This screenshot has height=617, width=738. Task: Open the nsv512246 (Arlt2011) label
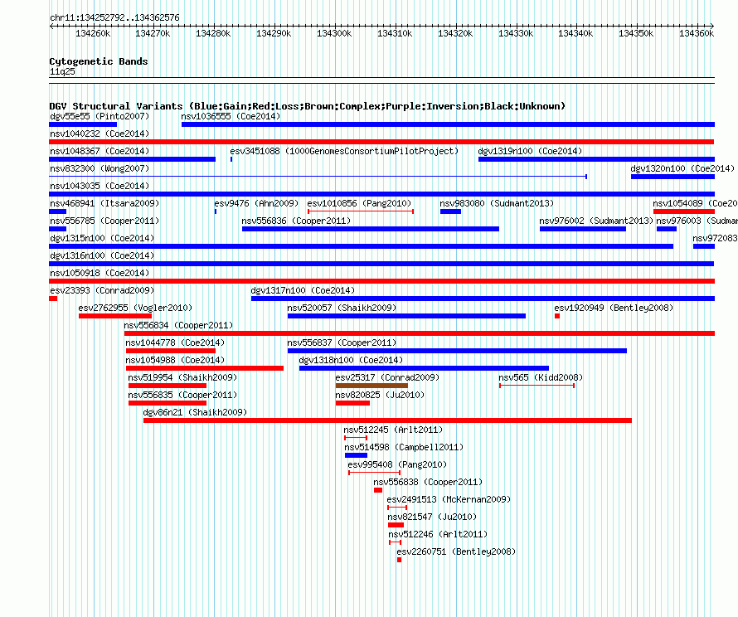(x=438, y=534)
